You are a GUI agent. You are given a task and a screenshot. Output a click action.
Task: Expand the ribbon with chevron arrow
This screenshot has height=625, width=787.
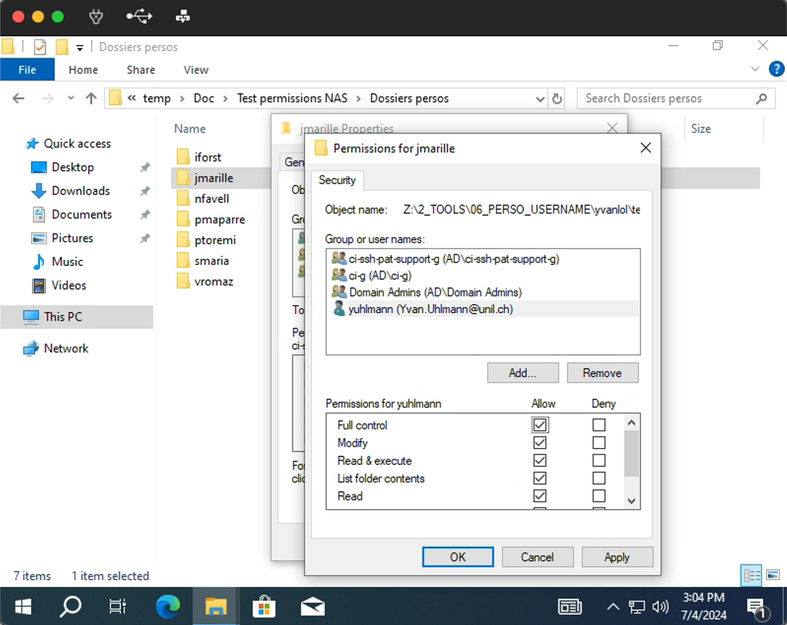point(755,69)
